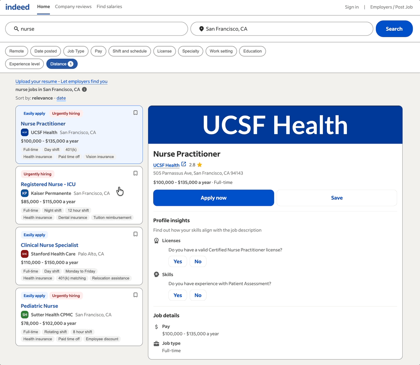Click the Job type briefcase icon
The width and height of the screenshot is (420, 365).
click(x=156, y=344)
